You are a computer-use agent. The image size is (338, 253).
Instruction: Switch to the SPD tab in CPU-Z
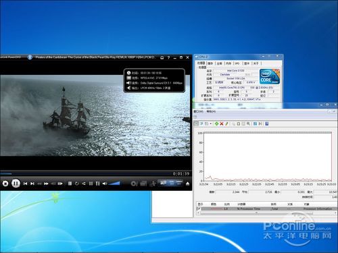click(x=237, y=63)
